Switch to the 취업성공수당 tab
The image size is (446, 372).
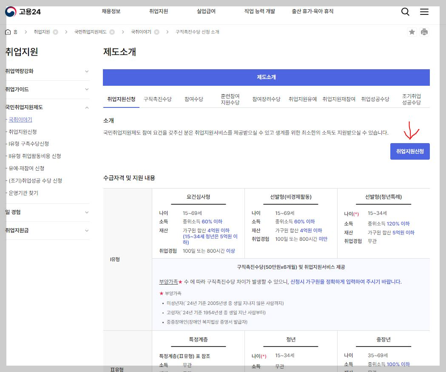click(x=375, y=99)
